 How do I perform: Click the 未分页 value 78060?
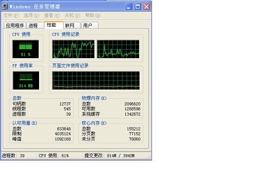(x=135, y=139)
